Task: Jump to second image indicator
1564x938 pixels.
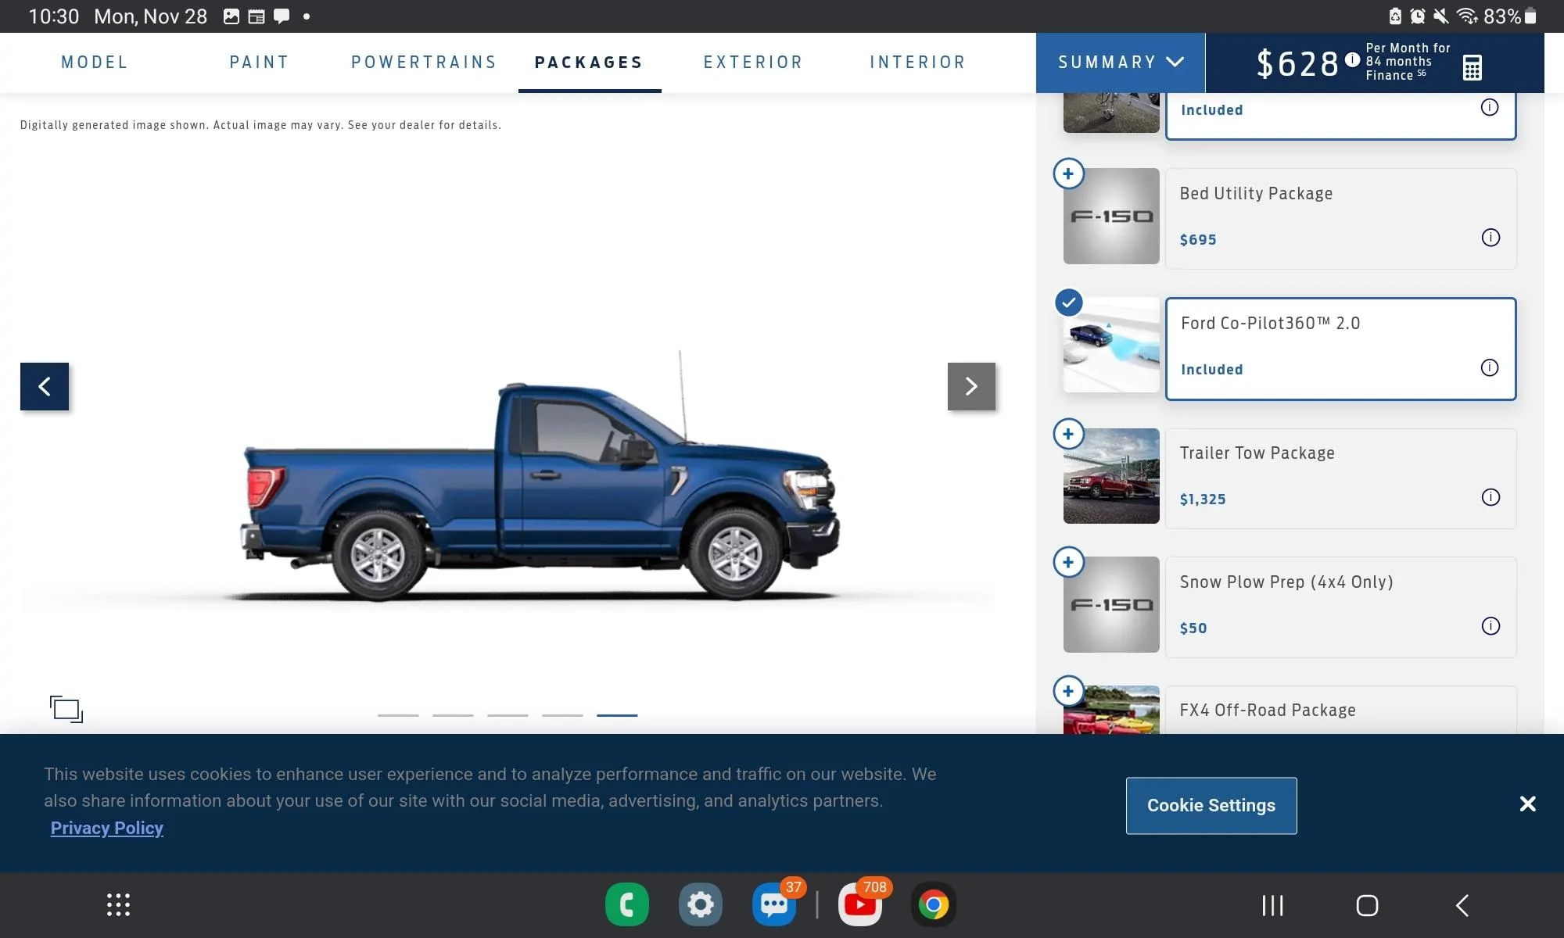Action: tap(453, 714)
